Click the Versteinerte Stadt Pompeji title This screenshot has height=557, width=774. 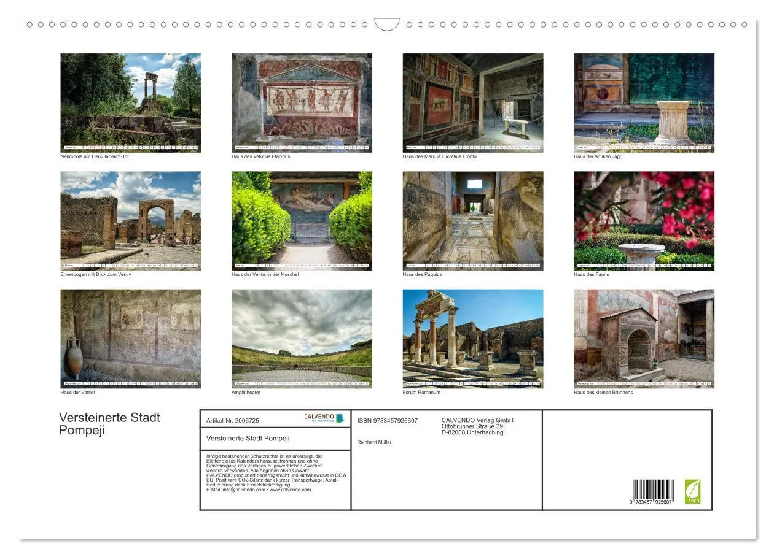pos(109,423)
